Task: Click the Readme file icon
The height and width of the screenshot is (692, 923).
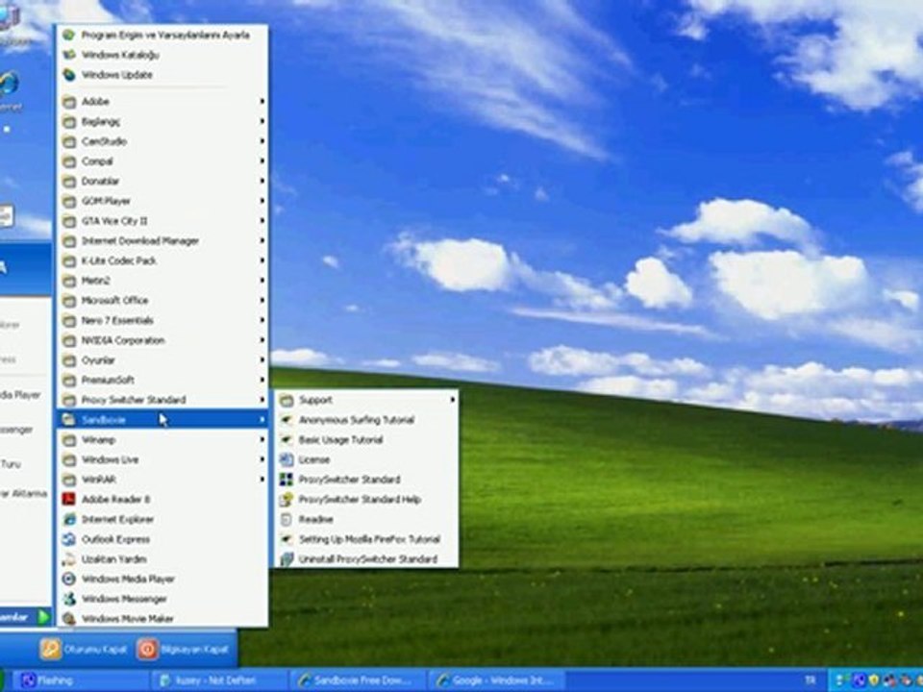Action: [x=287, y=520]
